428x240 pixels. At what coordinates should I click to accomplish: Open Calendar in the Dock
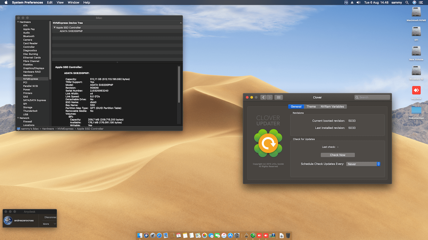click(x=179, y=235)
